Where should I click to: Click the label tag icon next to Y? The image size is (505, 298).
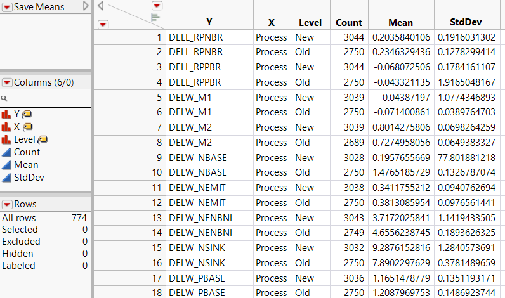click(x=27, y=113)
